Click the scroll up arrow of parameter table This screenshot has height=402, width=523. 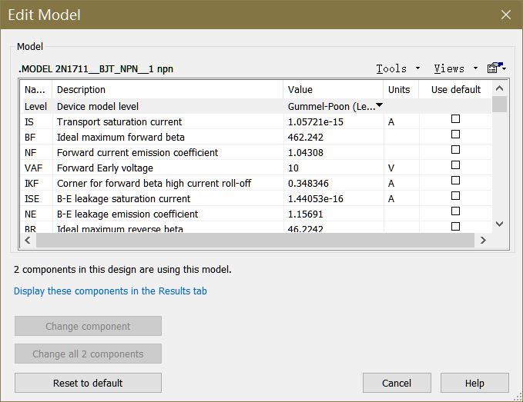pos(499,88)
